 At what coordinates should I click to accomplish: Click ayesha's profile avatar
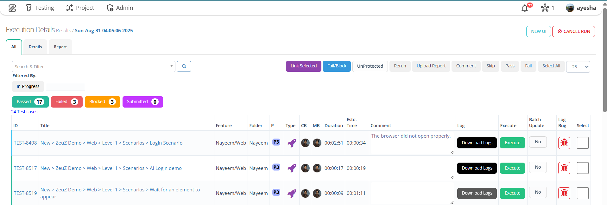pos(570,8)
